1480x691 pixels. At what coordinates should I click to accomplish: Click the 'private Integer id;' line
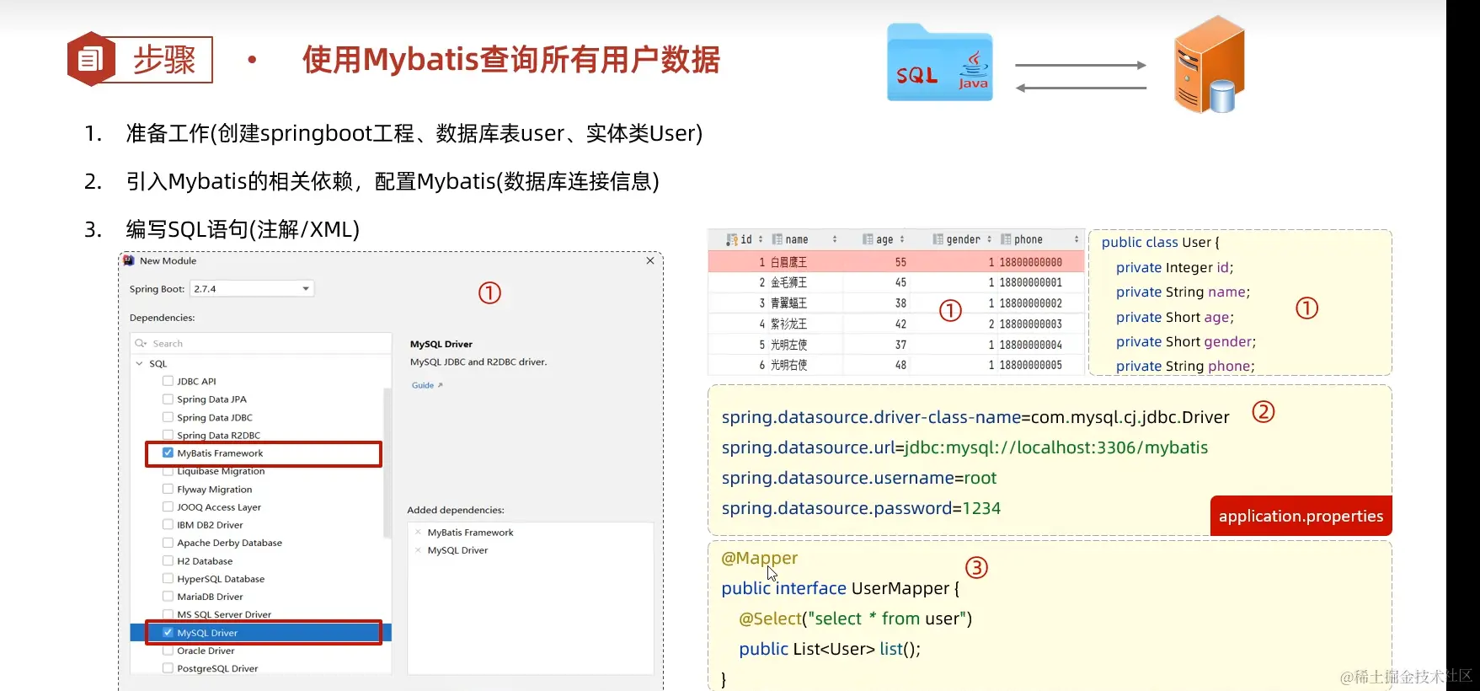coord(1174,267)
